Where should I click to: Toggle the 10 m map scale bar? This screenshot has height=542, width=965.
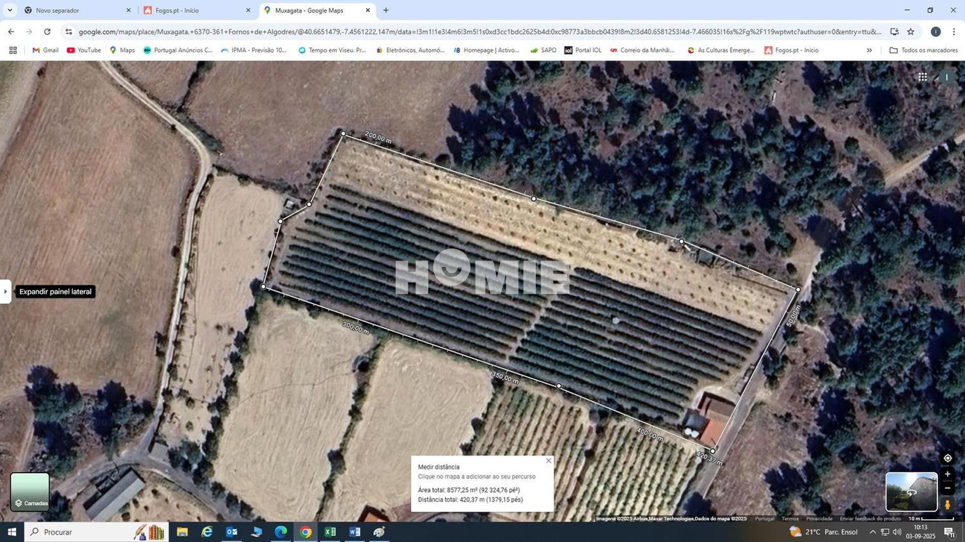(931, 519)
